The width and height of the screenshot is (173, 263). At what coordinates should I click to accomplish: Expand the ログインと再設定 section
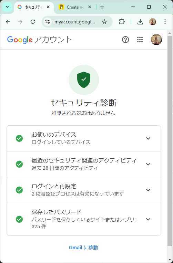(84, 190)
